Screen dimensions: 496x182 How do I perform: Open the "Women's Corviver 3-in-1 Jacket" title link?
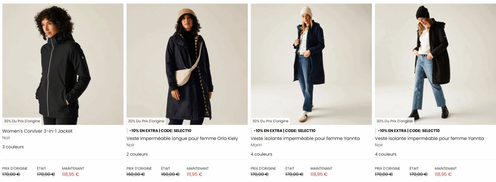(x=37, y=131)
